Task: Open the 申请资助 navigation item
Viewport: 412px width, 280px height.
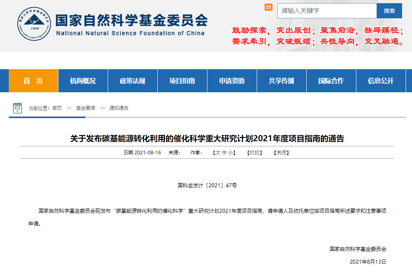Action: (x=232, y=81)
